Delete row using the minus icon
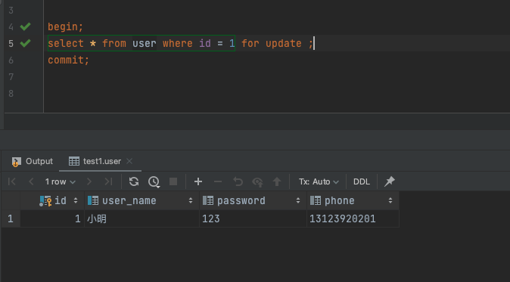The image size is (510, 282). (x=218, y=181)
